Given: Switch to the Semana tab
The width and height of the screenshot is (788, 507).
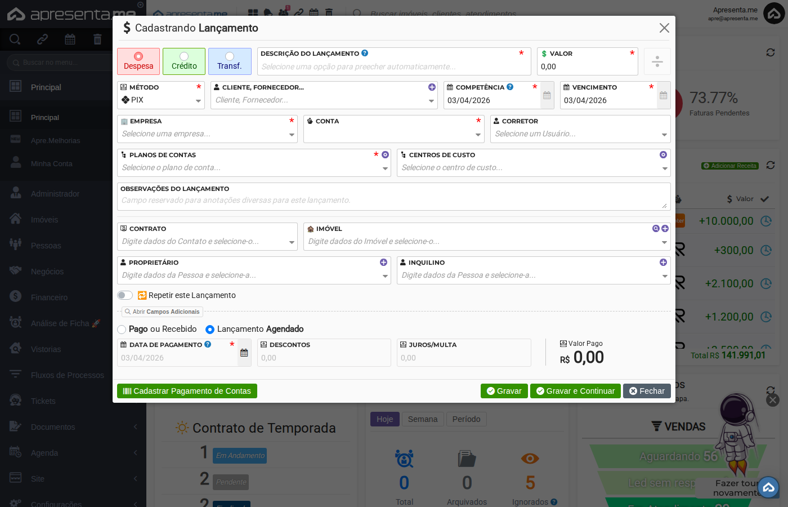Looking at the screenshot, I should click(423, 419).
